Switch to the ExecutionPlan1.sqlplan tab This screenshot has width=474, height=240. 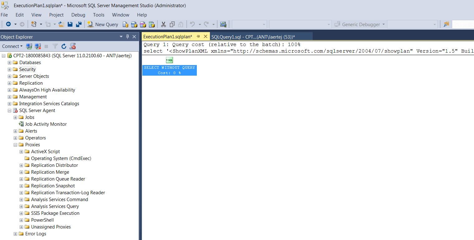168,37
